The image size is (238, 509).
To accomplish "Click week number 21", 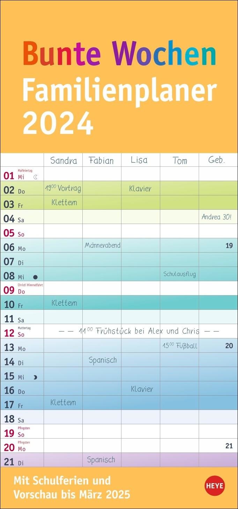I will pos(229,446).
